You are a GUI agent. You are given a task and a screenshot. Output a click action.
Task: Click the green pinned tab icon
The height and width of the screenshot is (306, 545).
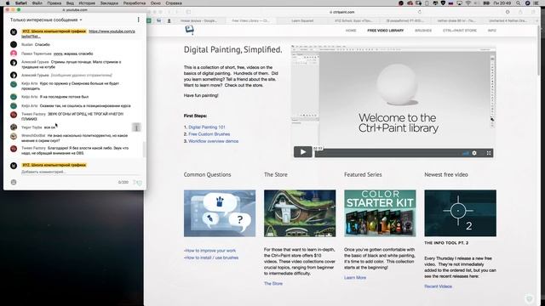(149, 20)
